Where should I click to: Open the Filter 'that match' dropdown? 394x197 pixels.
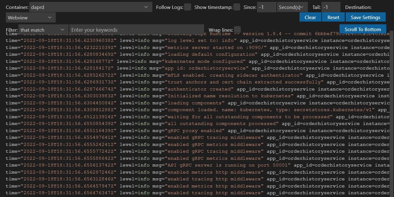43,30
